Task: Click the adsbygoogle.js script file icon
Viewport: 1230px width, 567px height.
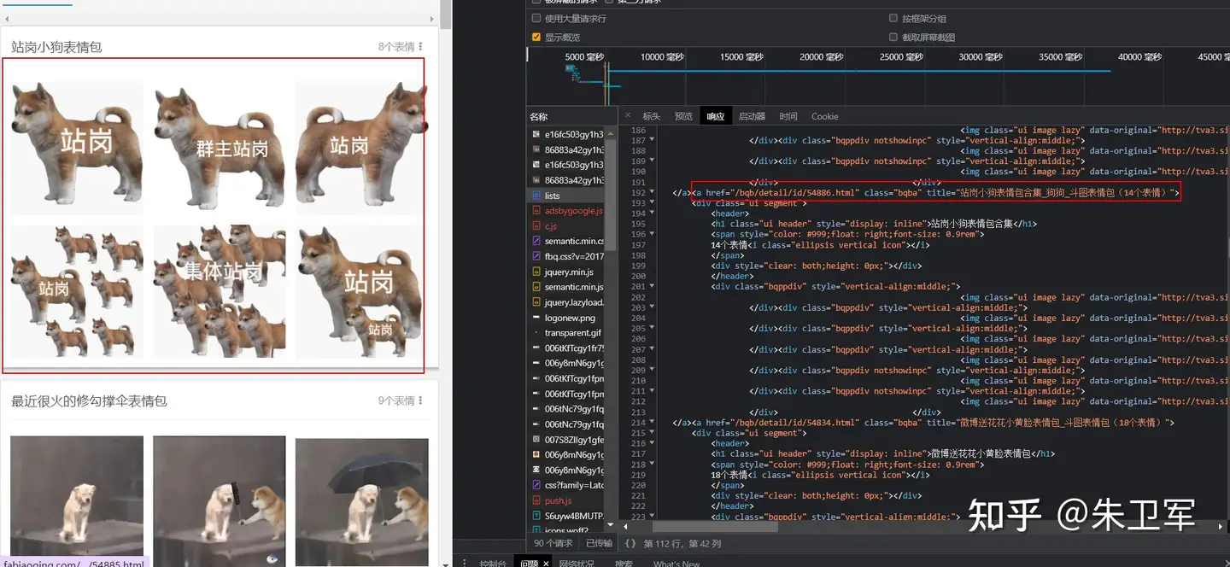Action: click(x=536, y=211)
